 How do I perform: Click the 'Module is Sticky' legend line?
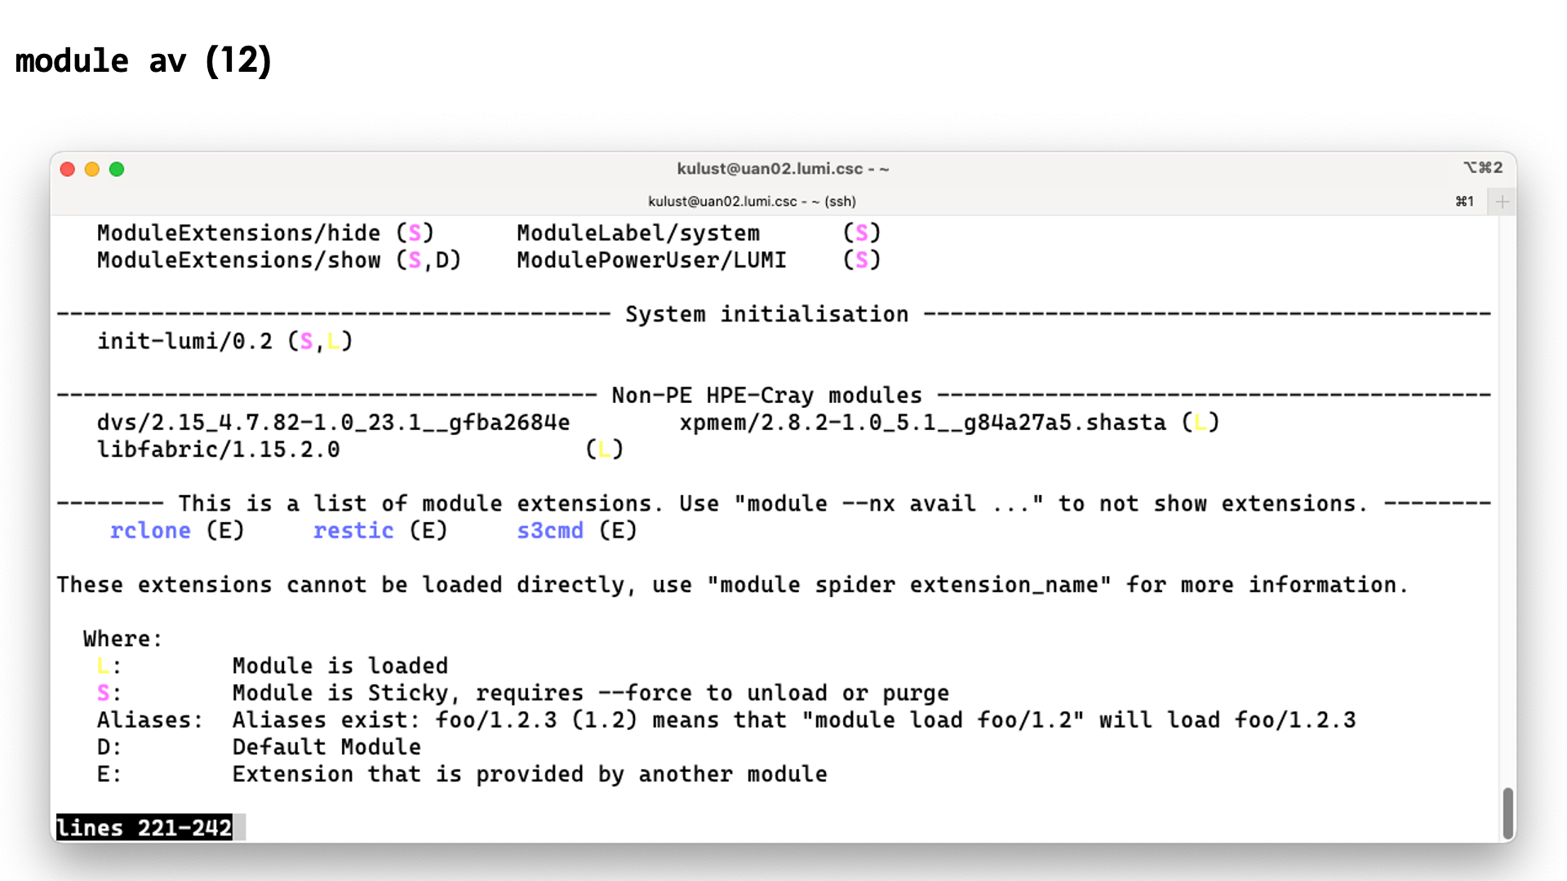pyautogui.click(x=591, y=693)
